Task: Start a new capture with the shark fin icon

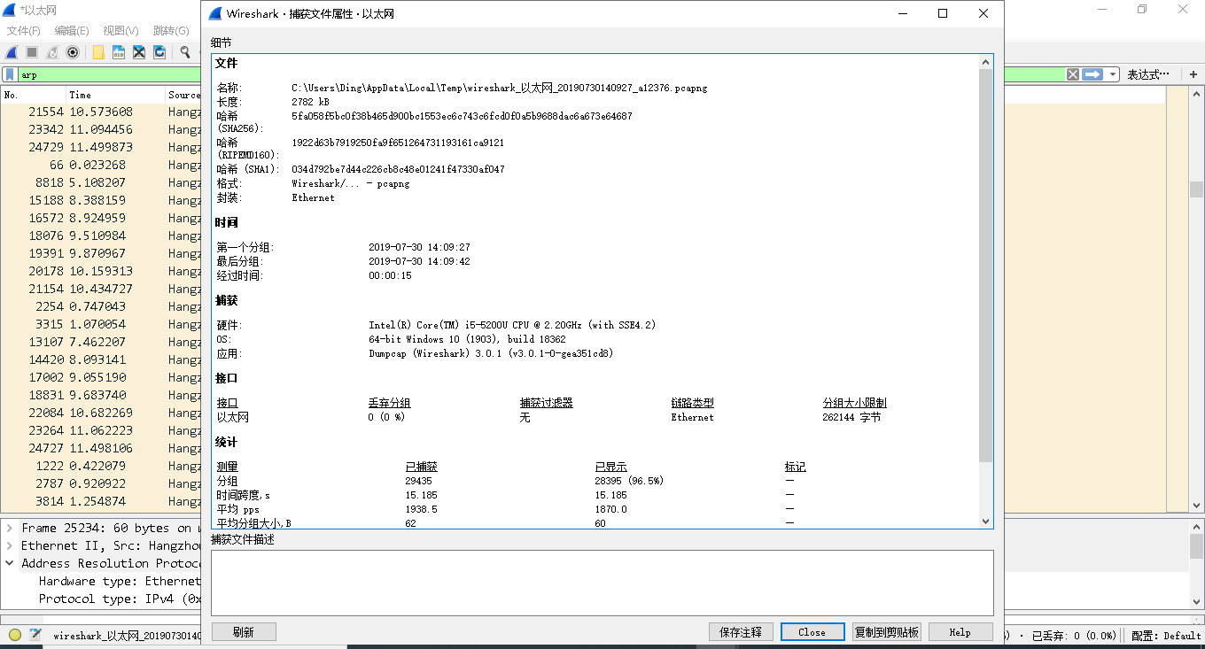Action: click(x=12, y=52)
